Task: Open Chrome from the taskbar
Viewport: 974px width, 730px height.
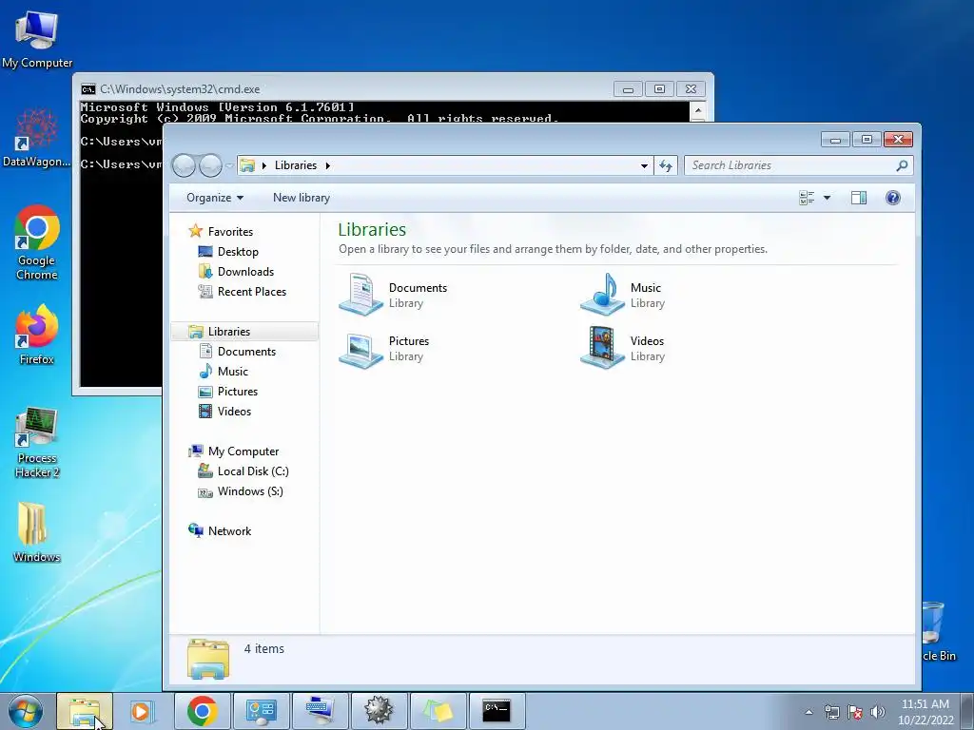Action: [202, 711]
